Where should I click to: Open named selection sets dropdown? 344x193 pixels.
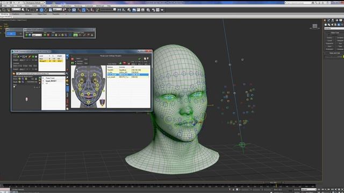[x=108, y=10]
